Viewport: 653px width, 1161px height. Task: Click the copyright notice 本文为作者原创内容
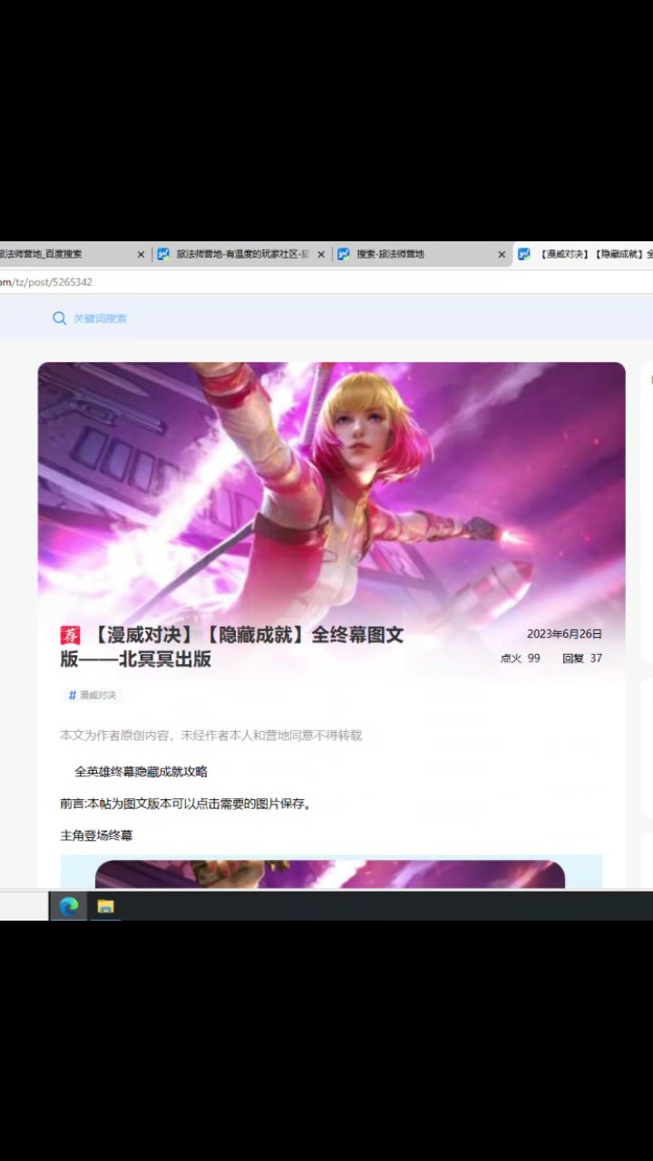pos(211,735)
